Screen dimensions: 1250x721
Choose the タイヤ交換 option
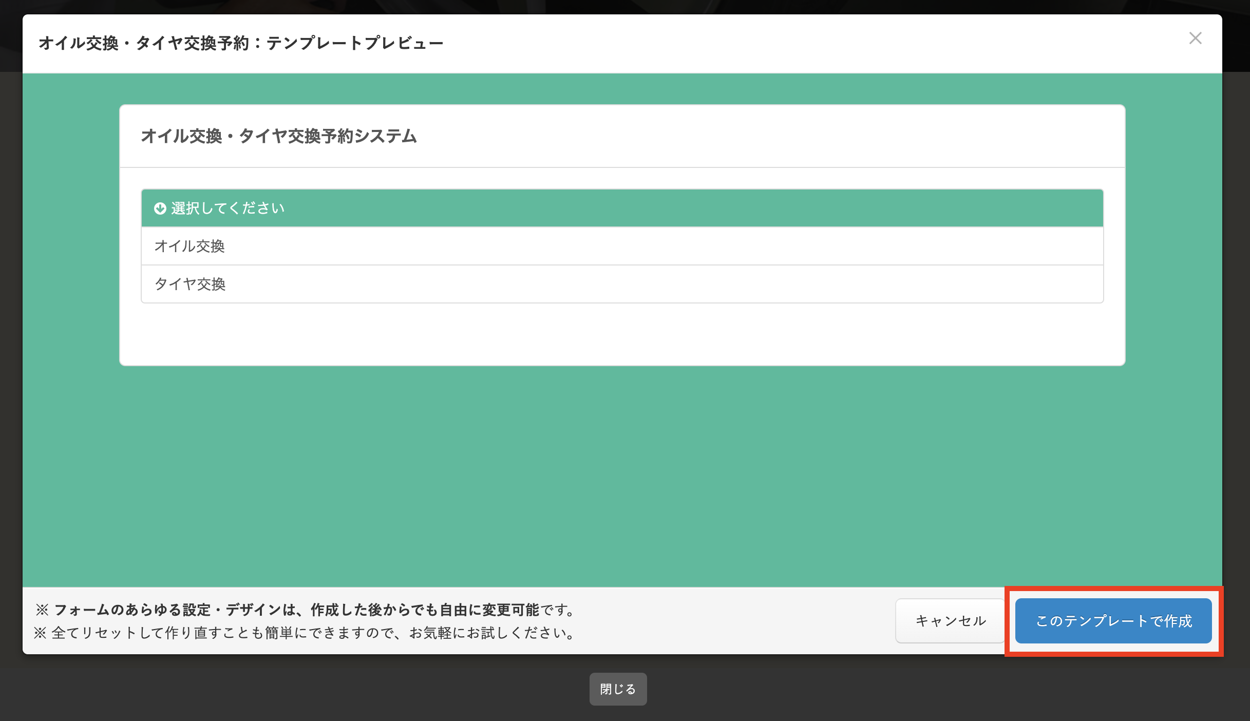(190, 284)
